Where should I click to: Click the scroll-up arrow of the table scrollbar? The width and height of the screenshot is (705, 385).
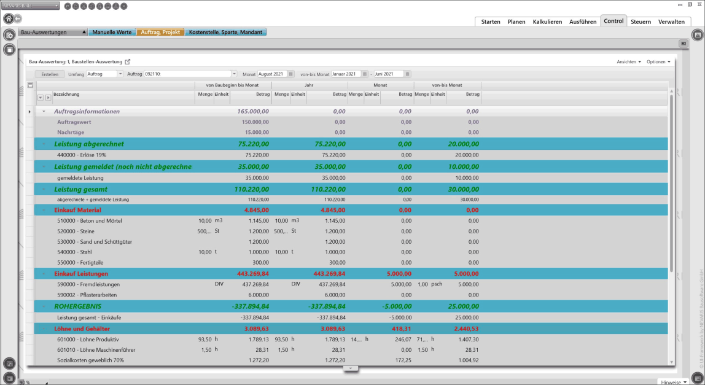[672, 91]
